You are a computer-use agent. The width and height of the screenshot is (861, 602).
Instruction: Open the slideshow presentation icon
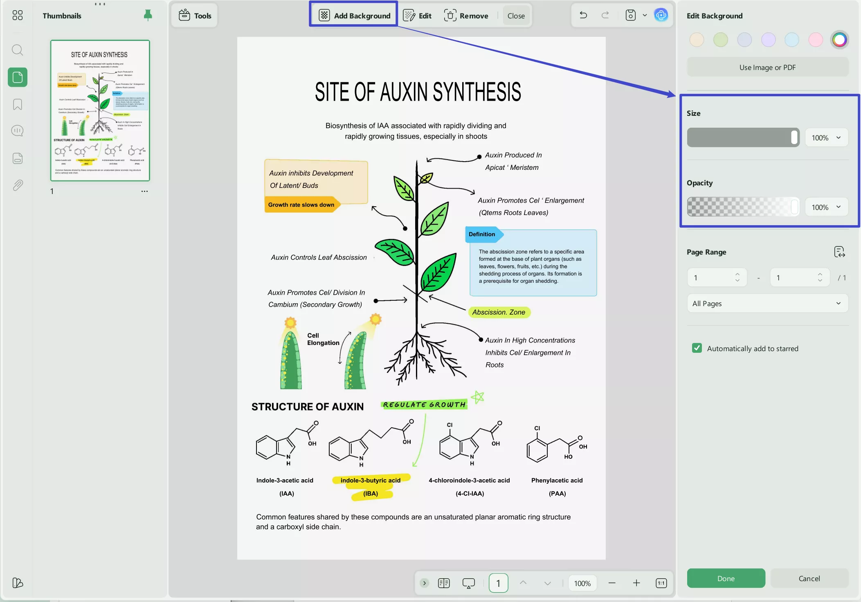pos(468,583)
